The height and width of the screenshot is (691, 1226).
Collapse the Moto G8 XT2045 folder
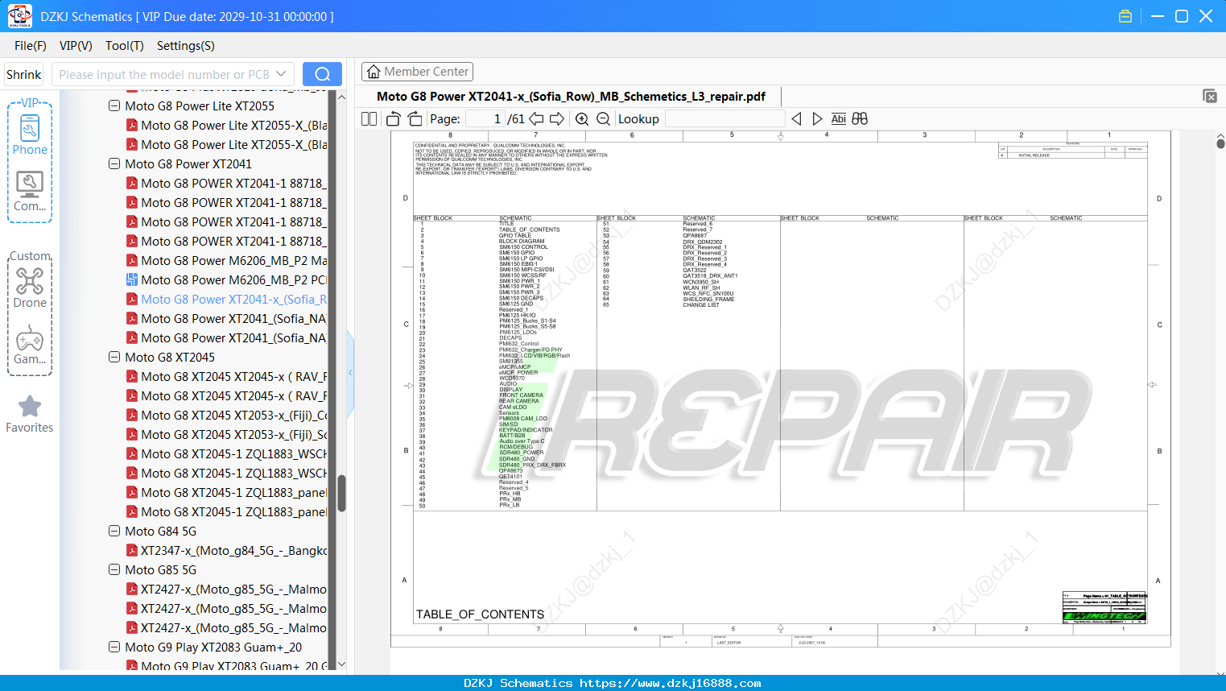tap(114, 357)
